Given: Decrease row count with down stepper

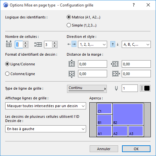Looking at the screenshot, I should pos(55,46).
